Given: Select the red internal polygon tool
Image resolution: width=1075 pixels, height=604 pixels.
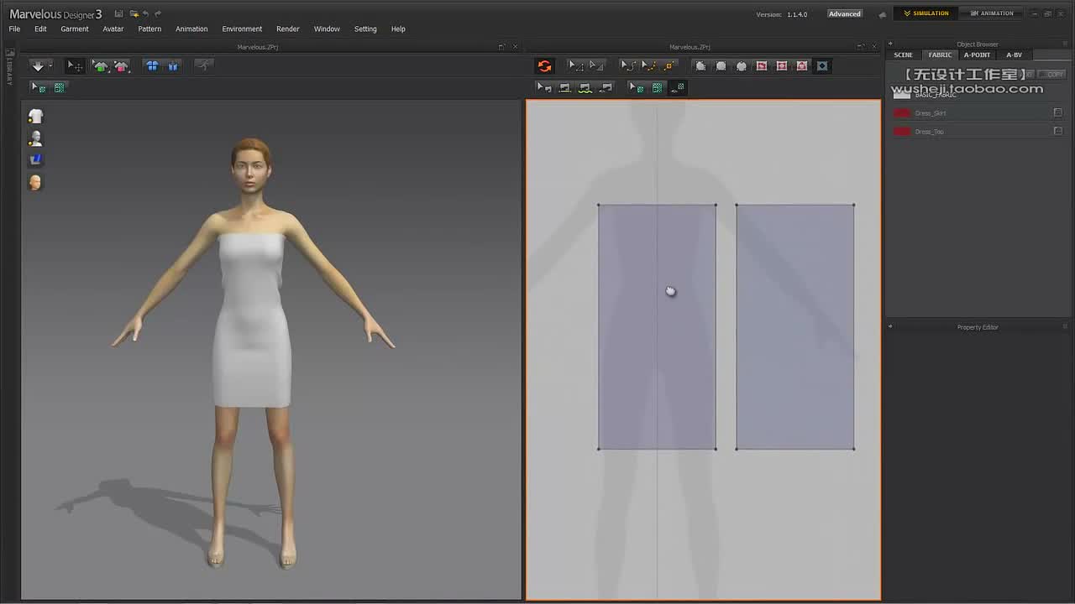Looking at the screenshot, I should [x=762, y=65].
